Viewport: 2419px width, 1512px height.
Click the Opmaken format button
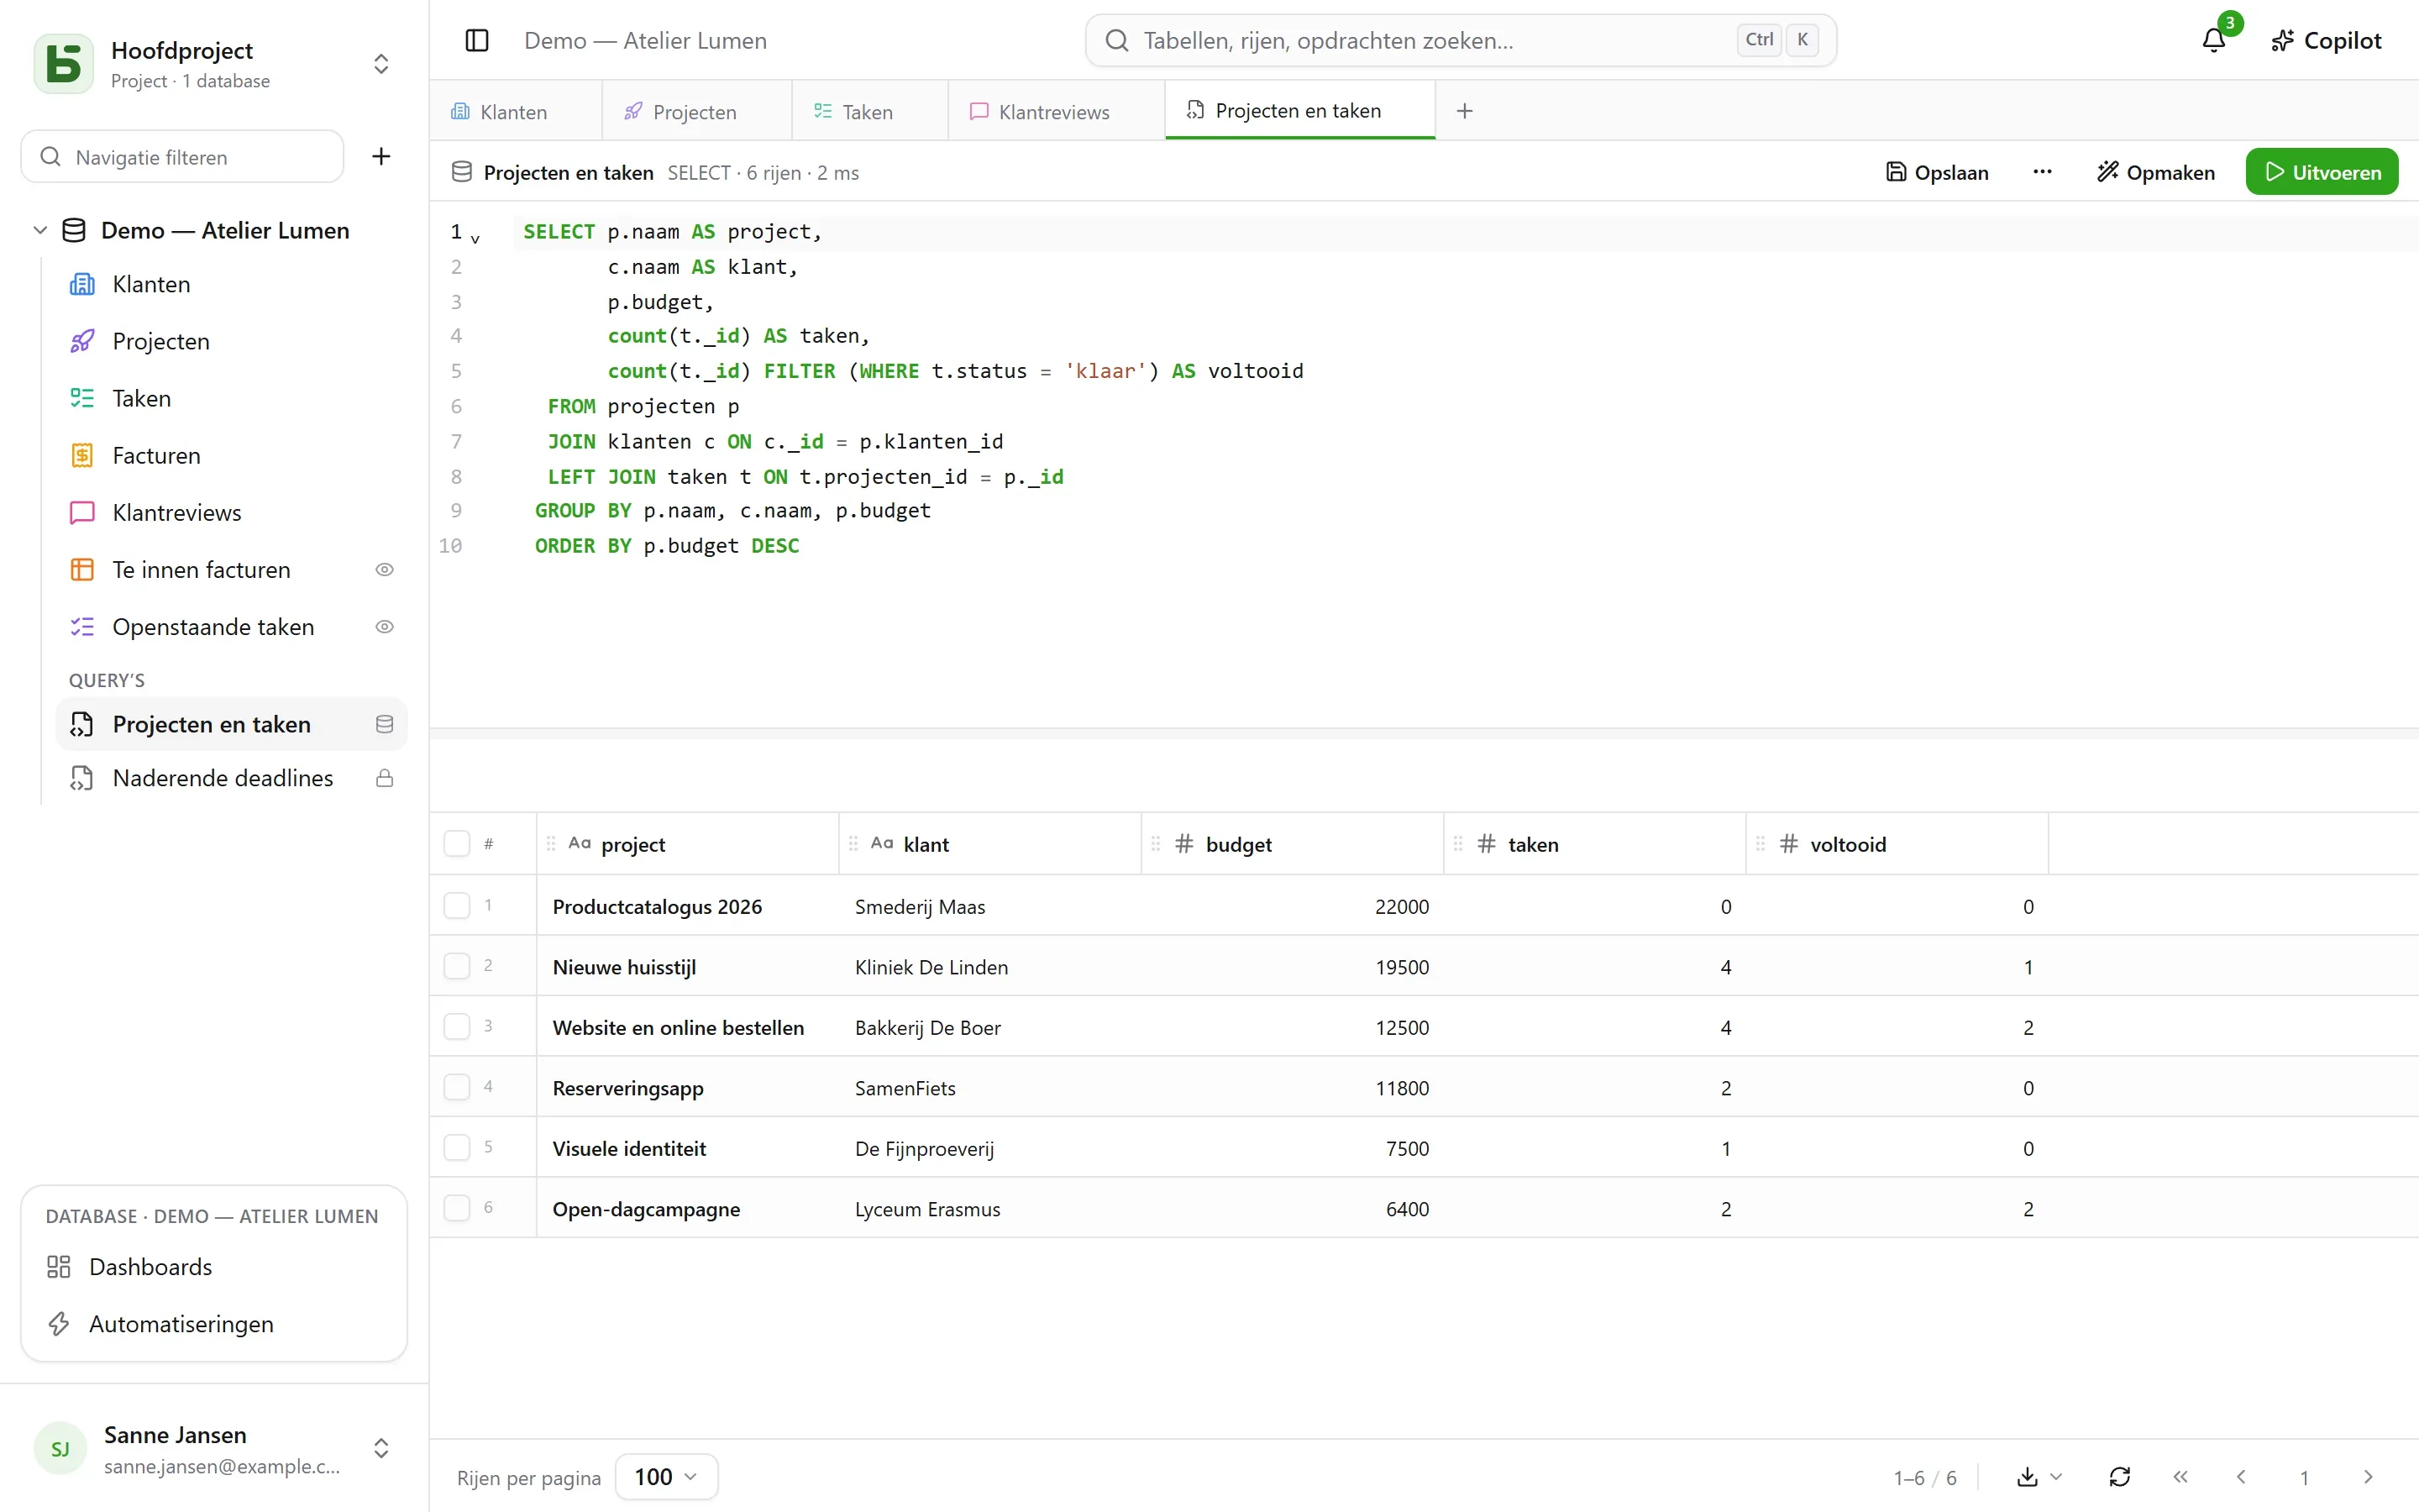click(2156, 172)
